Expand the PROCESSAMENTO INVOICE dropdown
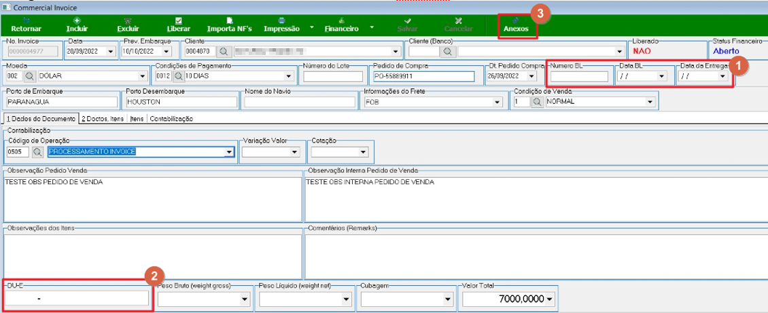Image resolution: width=768 pixels, height=313 pixels. click(x=229, y=152)
